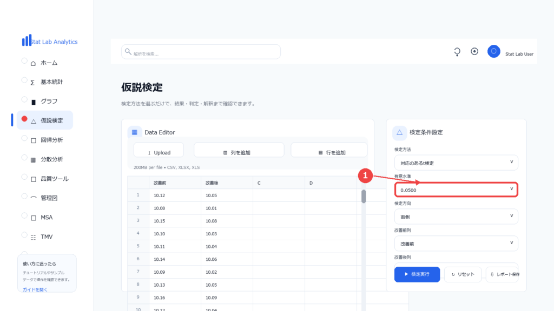The width and height of the screenshot is (554, 311).
Task: Click the home house icon in sidebar
Action: click(x=33, y=64)
